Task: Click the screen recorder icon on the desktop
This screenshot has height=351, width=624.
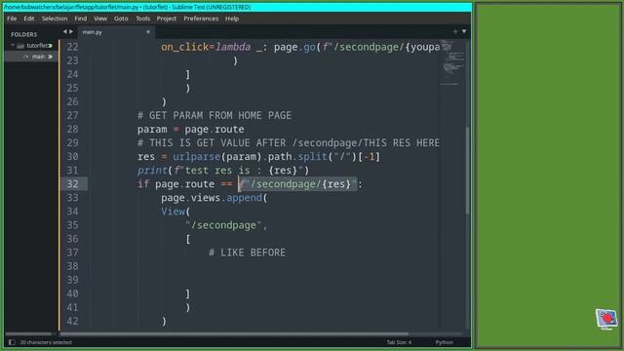Action: coord(606,319)
